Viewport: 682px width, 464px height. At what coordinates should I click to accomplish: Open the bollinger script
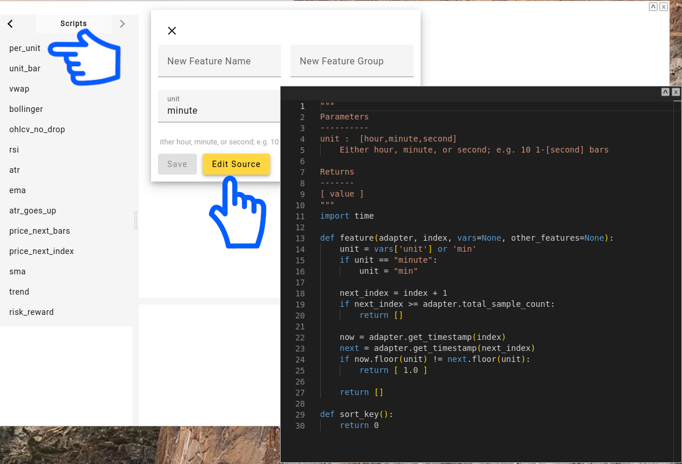click(x=26, y=109)
